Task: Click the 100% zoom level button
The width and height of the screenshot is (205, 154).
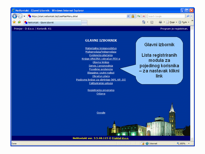Action: [x=181, y=143]
